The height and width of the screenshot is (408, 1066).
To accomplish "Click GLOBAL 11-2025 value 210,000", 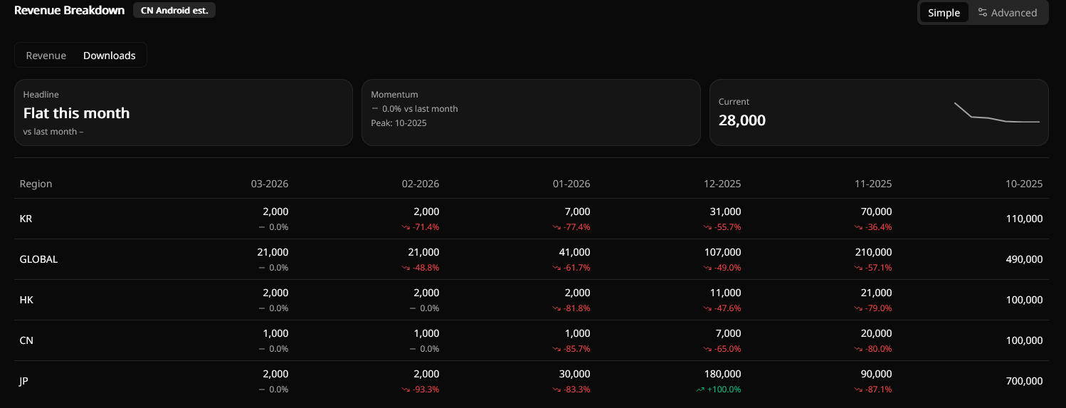I will tap(873, 252).
